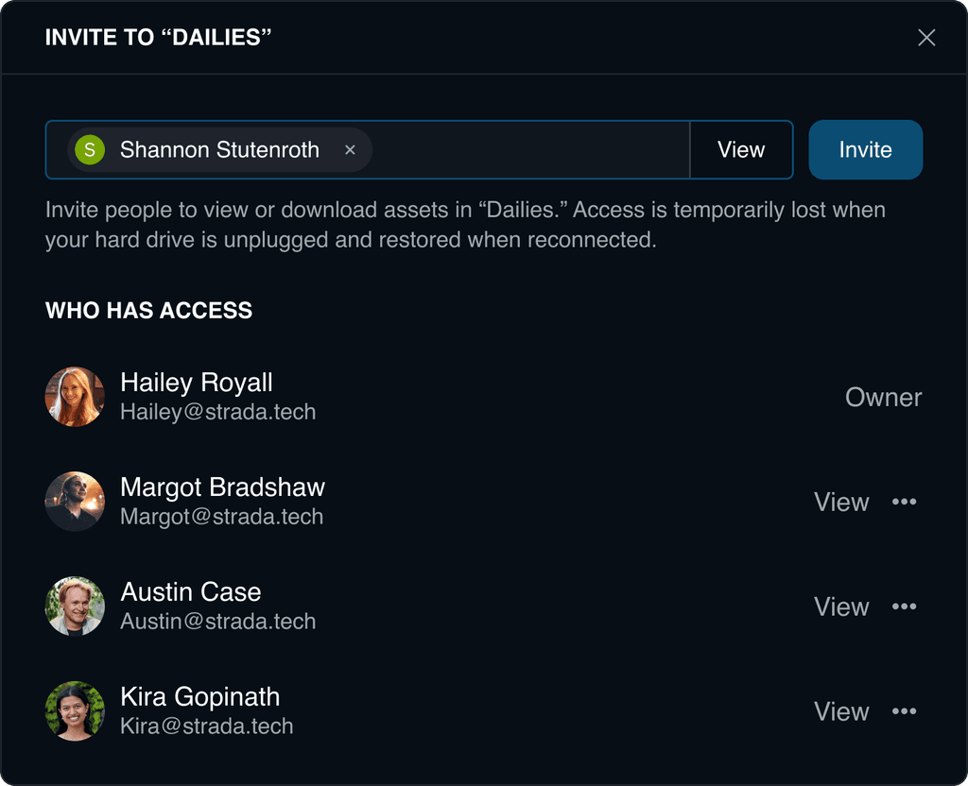Open more options for Austin Case
Viewport: 968px width, 786px height.
(904, 607)
